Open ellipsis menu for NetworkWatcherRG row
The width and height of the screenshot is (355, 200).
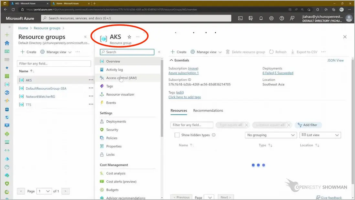coord(91,96)
